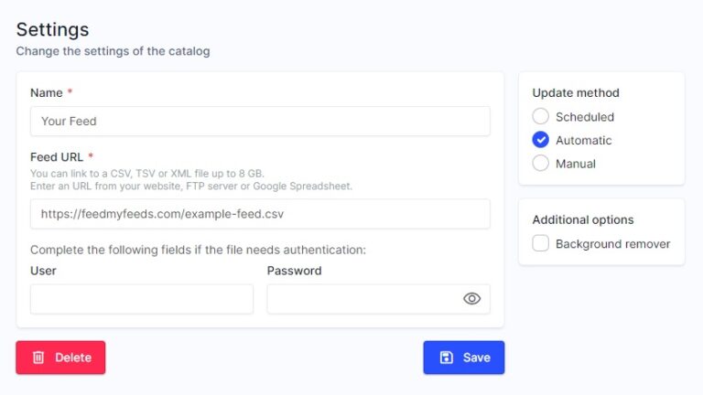Click the Additional options heading
The image size is (703, 395).
click(583, 219)
